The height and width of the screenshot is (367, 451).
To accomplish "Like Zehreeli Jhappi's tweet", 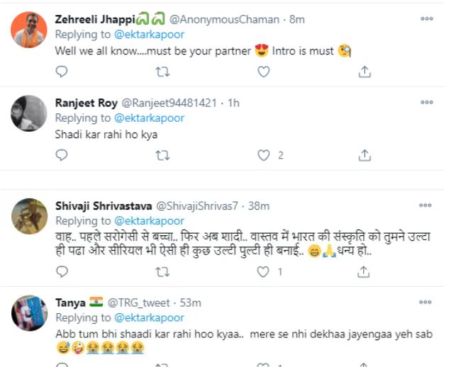I will click(263, 72).
